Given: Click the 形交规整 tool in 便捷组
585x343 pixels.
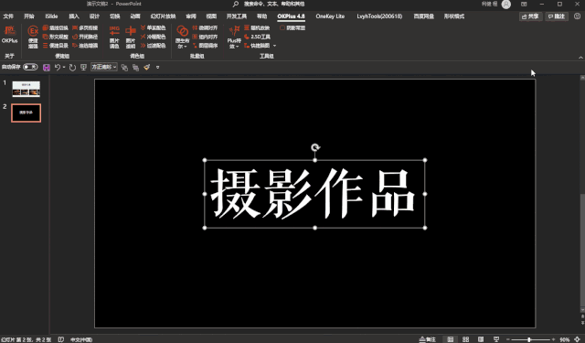Looking at the screenshot, I should coord(55,37).
